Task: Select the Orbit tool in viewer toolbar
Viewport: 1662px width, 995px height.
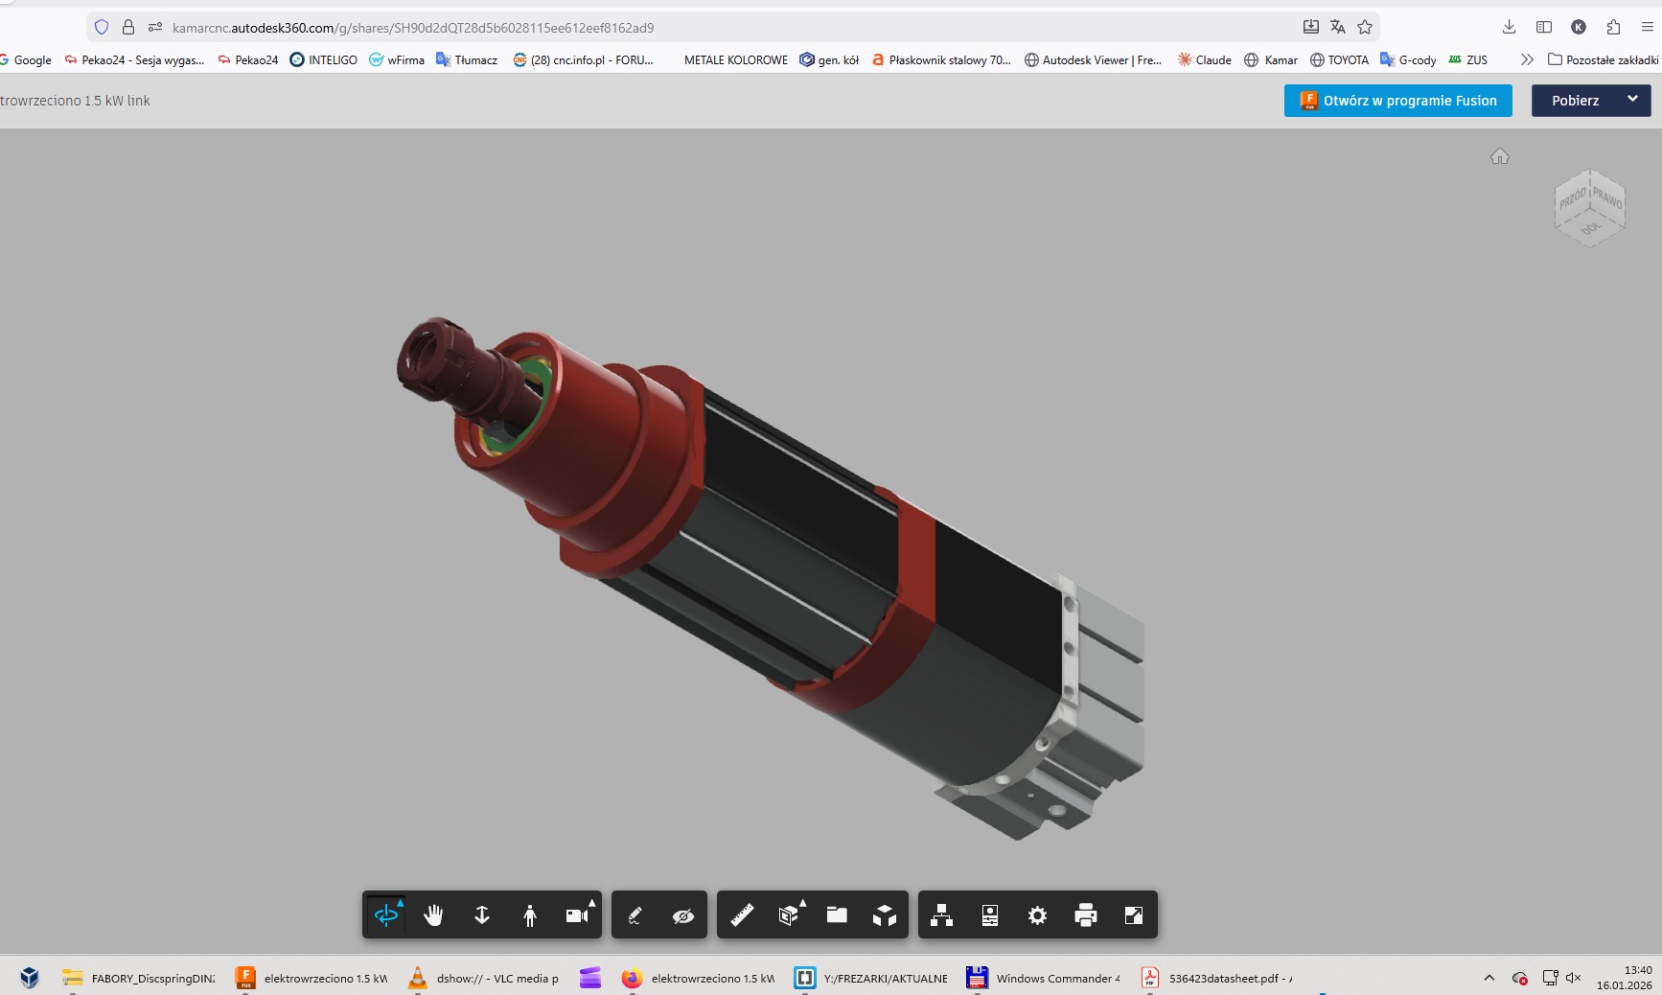Action: [386, 915]
